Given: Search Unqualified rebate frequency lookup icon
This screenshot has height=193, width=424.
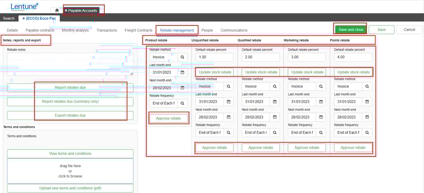Looking at the screenshot, I should [228, 133].
